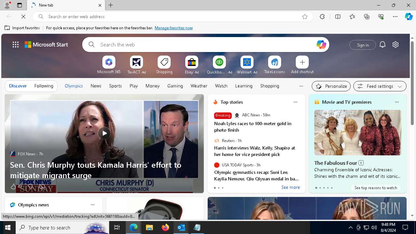Select the News feed category
This screenshot has width=416, height=234.
96,86
